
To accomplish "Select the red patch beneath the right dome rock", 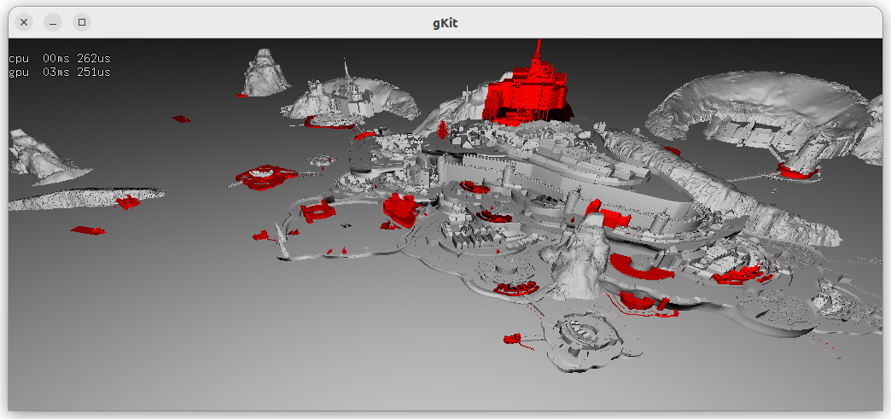I will coord(798,172).
